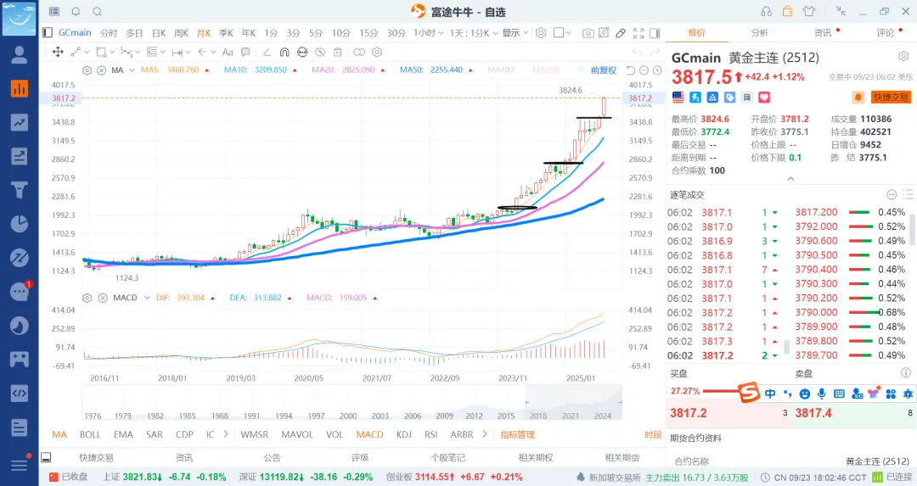
Task: Open the MA indicator type dropdown arrow
Action: (132, 70)
